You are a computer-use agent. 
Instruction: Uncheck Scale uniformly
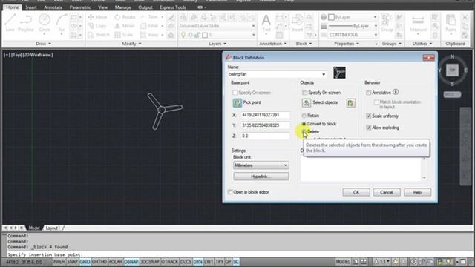click(x=368, y=116)
